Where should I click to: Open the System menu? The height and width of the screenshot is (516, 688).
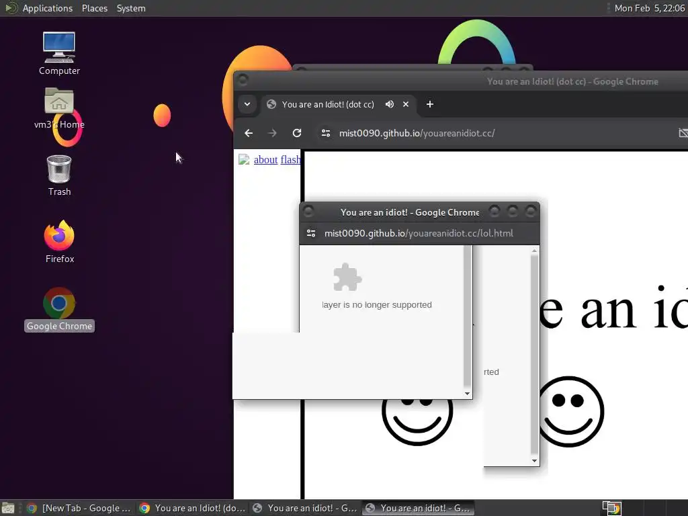pyautogui.click(x=131, y=8)
